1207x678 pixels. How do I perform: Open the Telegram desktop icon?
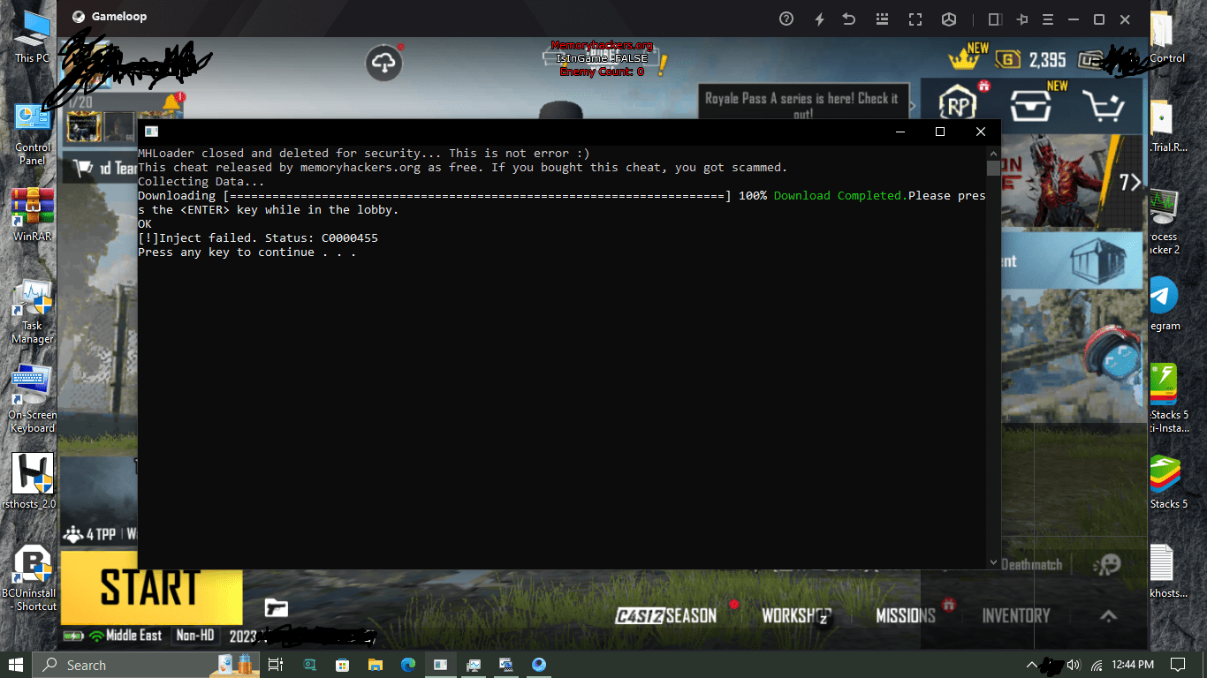tap(1165, 303)
